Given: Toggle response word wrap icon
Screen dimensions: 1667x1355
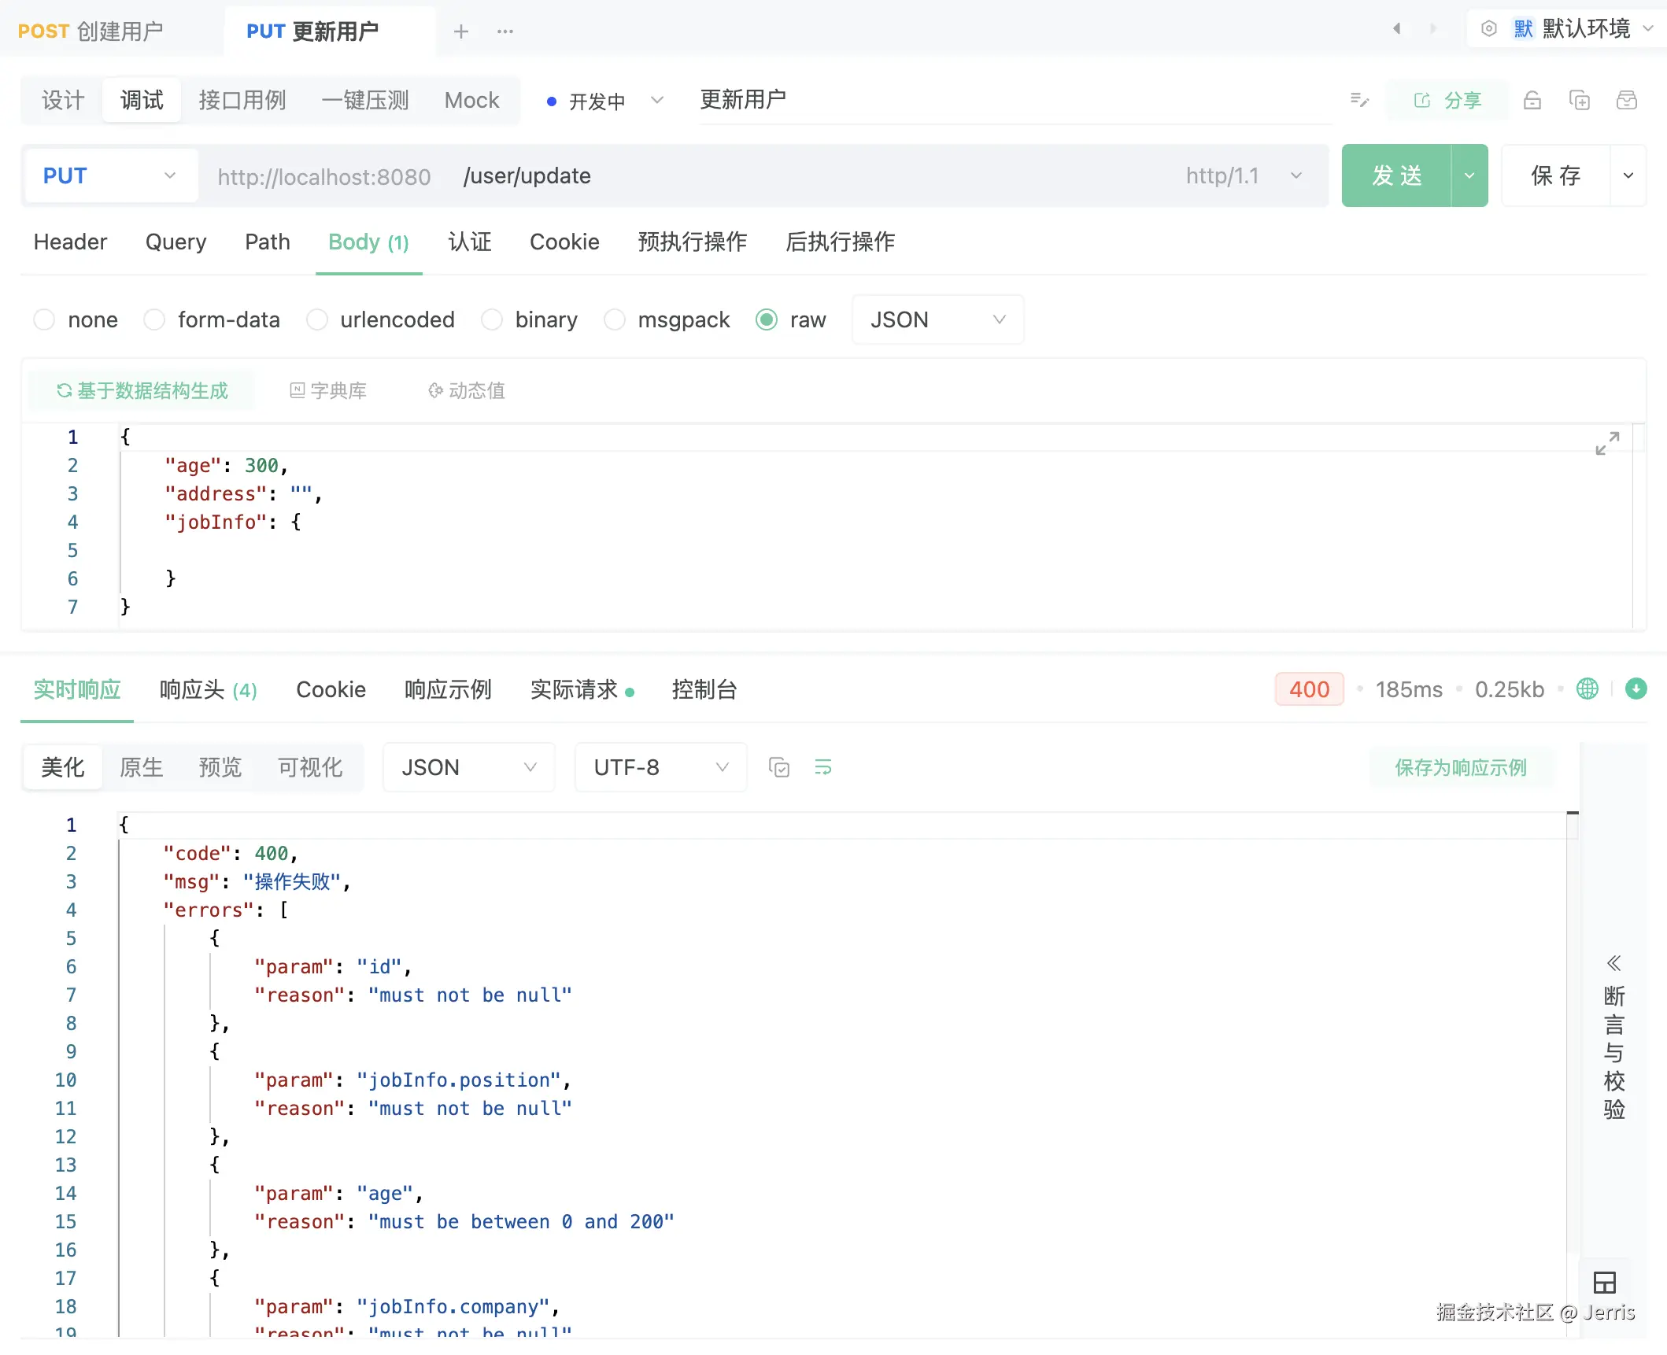Looking at the screenshot, I should click(822, 767).
